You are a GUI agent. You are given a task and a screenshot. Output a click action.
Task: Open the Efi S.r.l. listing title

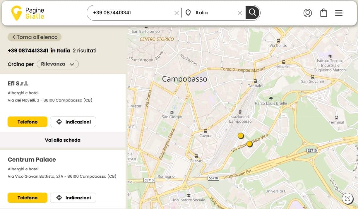click(18, 83)
